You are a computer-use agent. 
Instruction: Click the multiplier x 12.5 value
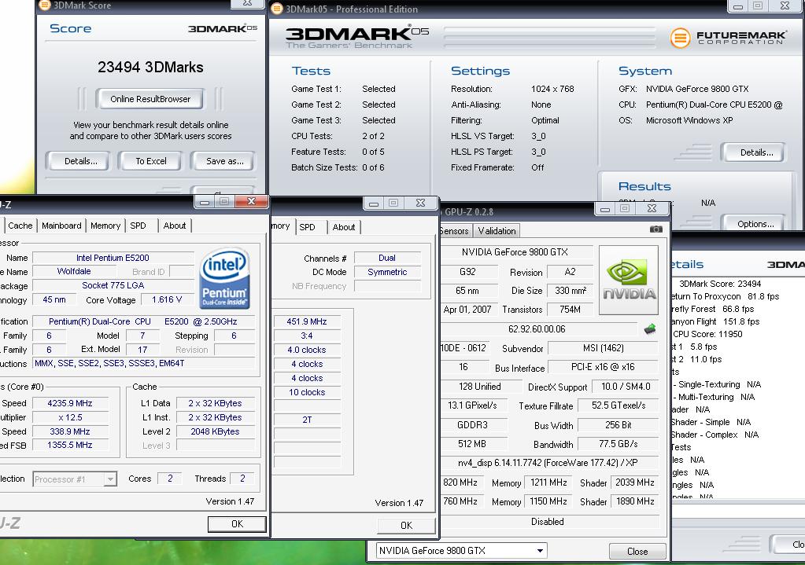pyautogui.click(x=70, y=417)
